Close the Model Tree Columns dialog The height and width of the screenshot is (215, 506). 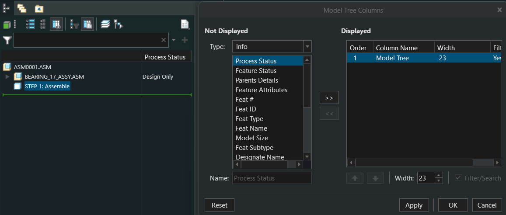point(499,10)
